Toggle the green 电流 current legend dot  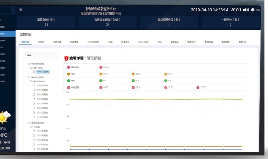(69, 81)
